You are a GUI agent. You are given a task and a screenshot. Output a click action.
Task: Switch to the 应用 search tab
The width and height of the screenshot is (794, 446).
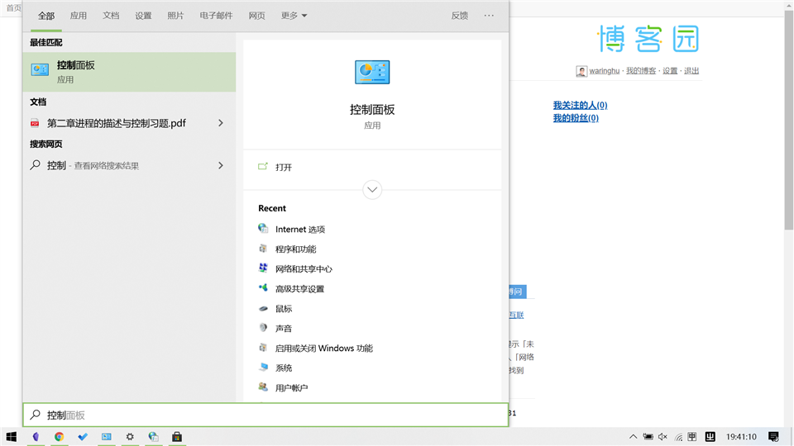tap(79, 16)
